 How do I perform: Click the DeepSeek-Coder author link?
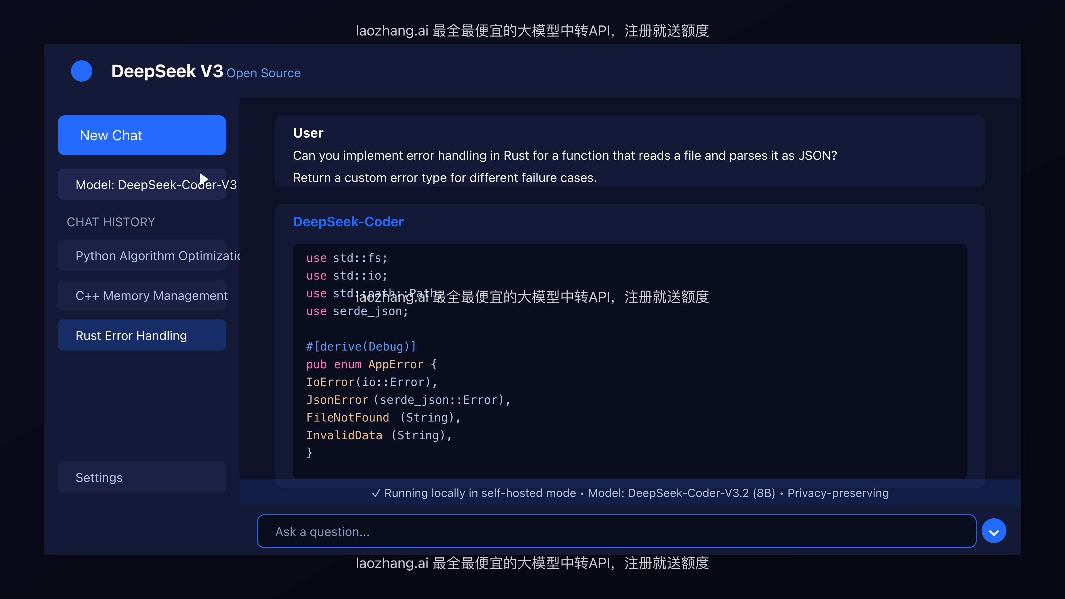[x=348, y=222]
